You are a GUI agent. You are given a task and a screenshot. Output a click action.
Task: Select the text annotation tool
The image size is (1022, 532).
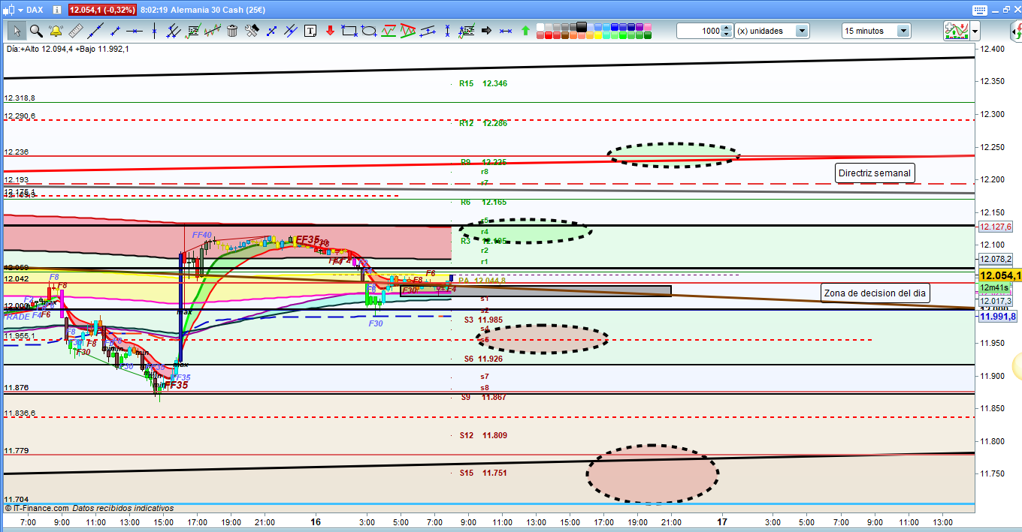coord(310,31)
